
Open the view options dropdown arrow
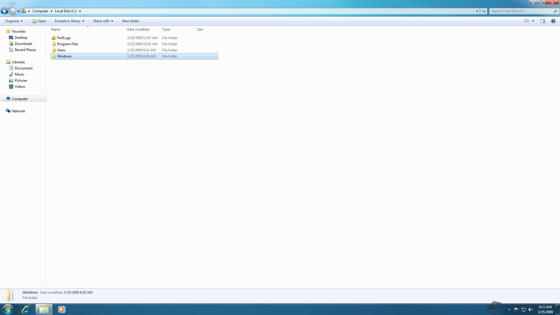pyautogui.click(x=533, y=21)
